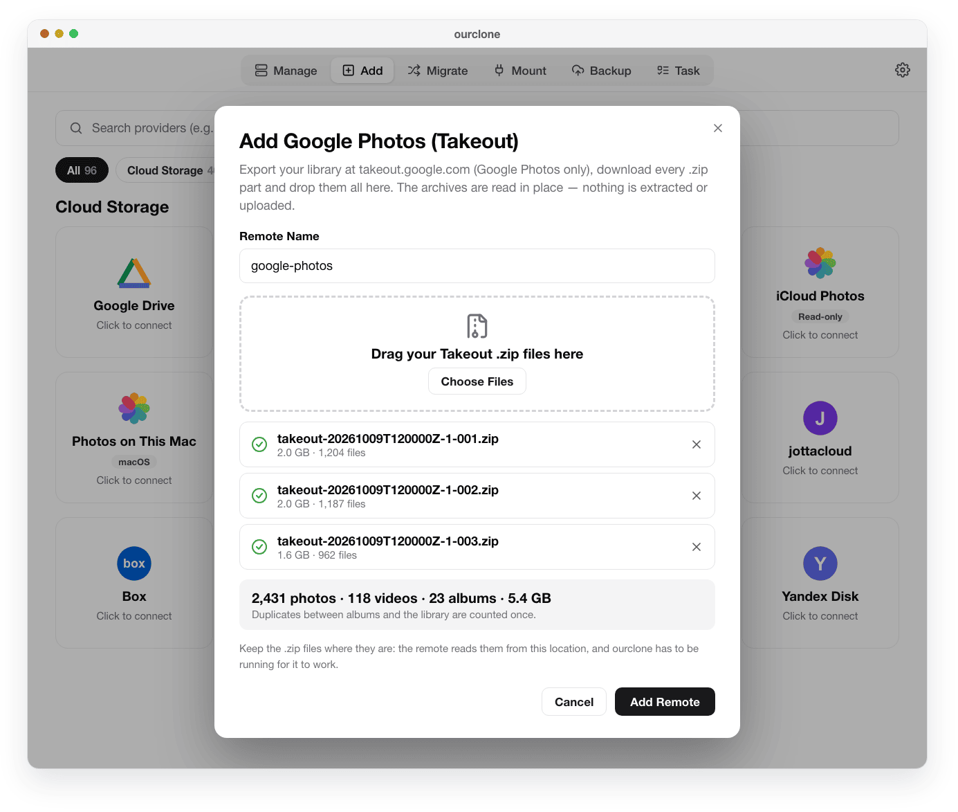958x812 pixels.
Task: Select the Box provider icon
Action: tap(134, 563)
